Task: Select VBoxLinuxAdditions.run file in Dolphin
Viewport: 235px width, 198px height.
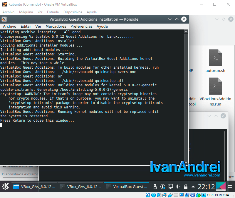Action: tap(215, 92)
